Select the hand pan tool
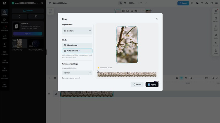This screenshot has width=220, height=123. (125, 3)
